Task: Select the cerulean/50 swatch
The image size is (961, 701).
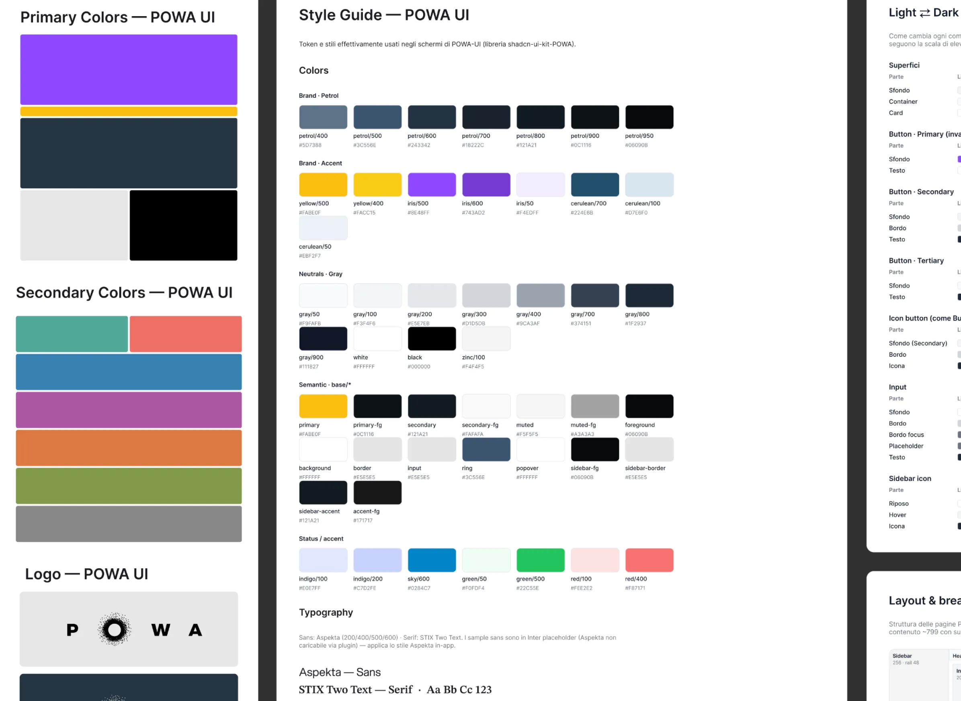Action: click(323, 228)
